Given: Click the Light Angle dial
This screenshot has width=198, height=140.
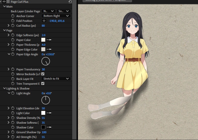Looking at the screenshot, I should tap(46, 100).
